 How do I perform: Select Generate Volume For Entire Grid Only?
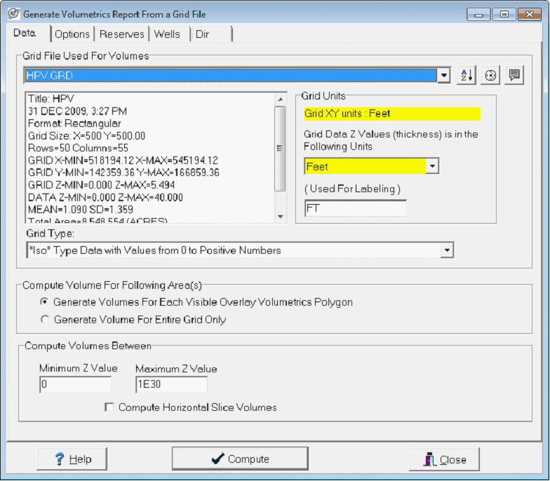click(46, 320)
